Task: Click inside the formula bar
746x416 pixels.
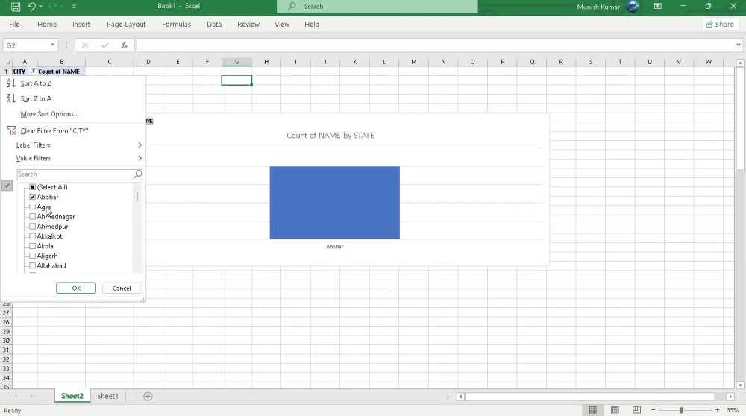Action: click(436, 45)
